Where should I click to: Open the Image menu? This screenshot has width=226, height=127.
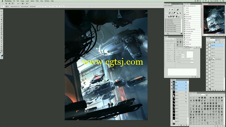pyautogui.click(x=22, y=1)
